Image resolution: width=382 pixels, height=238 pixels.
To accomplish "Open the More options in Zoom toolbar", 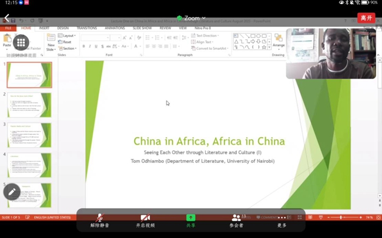I will (282, 219).
